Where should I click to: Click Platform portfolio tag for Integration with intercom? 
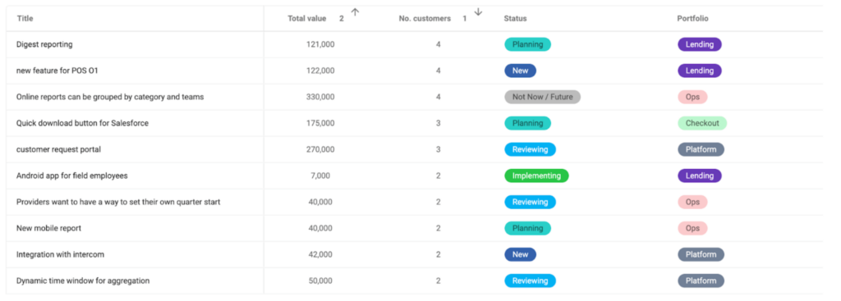pos(701,254)
